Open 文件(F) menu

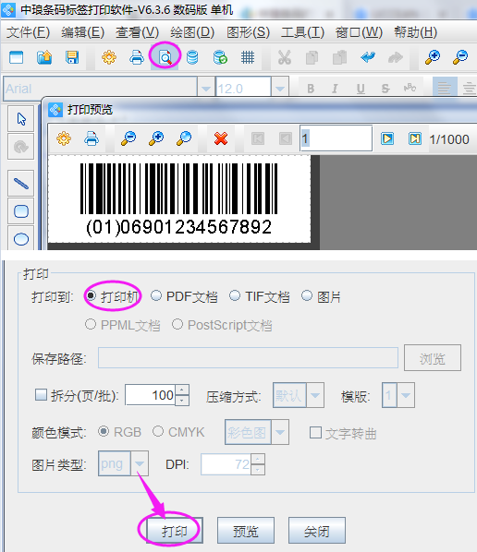pos(28,32)
